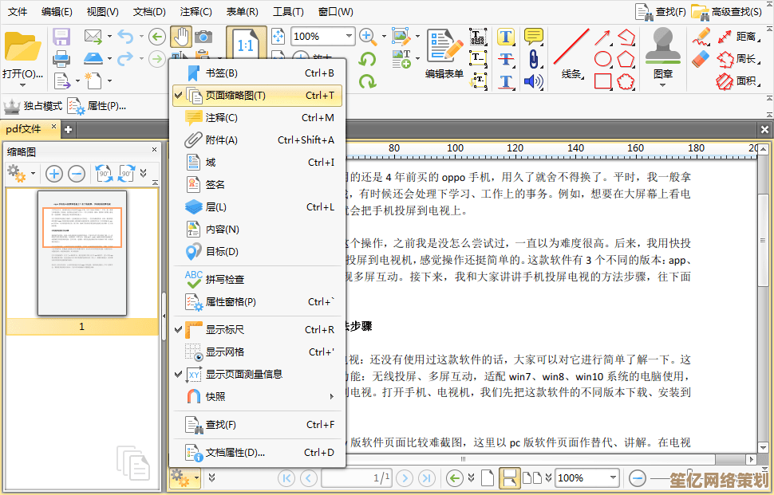Open zoom level dropdown in bottom status bar
This screenshot has height=495, width=774.
(610, 477)
